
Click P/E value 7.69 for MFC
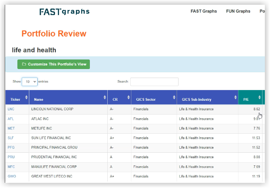click(x=257, y=167)
